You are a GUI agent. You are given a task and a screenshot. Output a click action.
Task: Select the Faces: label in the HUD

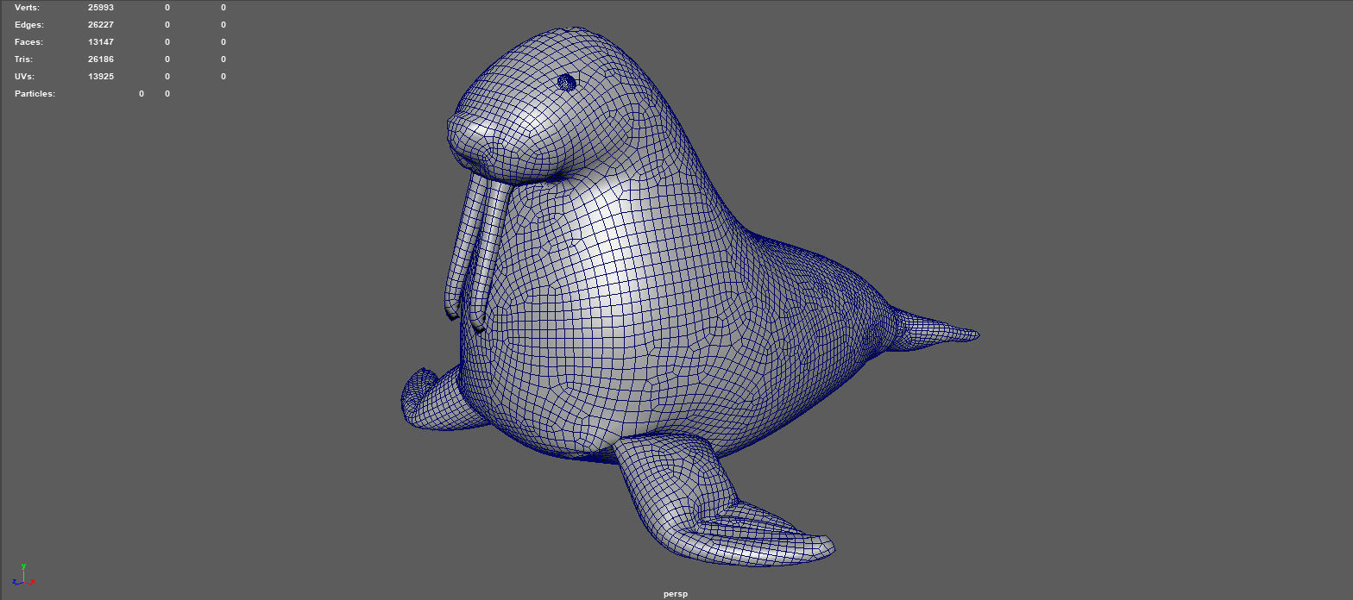pos(28,41)
